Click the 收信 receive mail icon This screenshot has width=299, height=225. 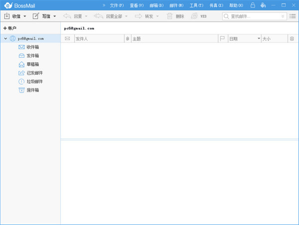click(x=7, y=16)
